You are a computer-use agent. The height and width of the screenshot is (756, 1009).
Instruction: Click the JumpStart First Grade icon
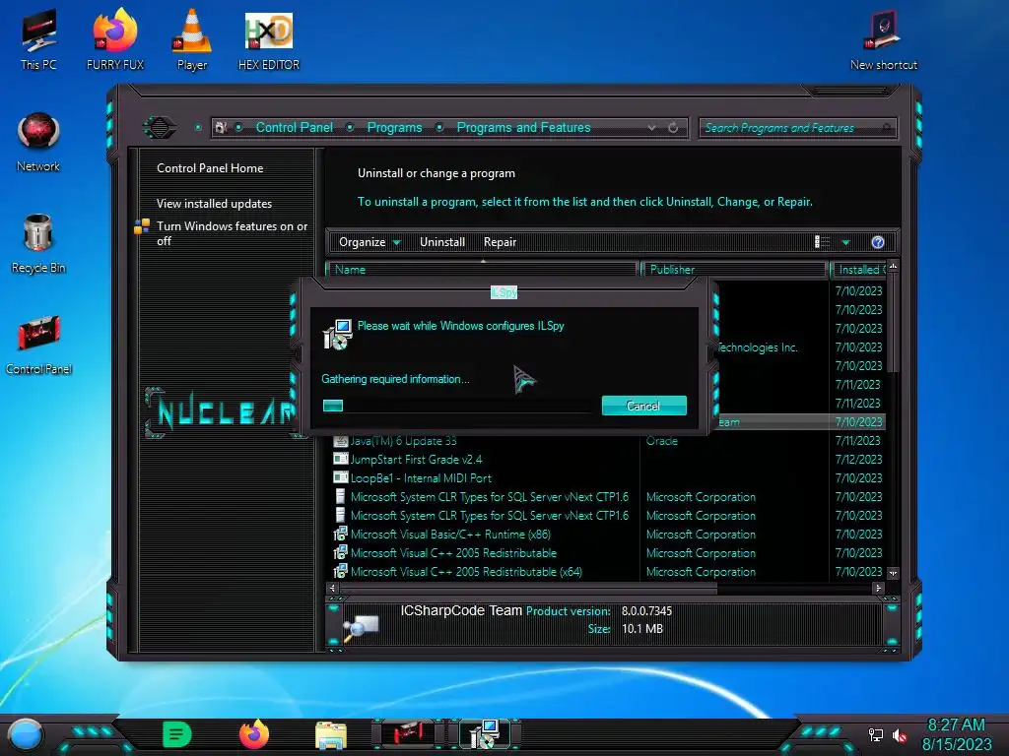(340, 459)
